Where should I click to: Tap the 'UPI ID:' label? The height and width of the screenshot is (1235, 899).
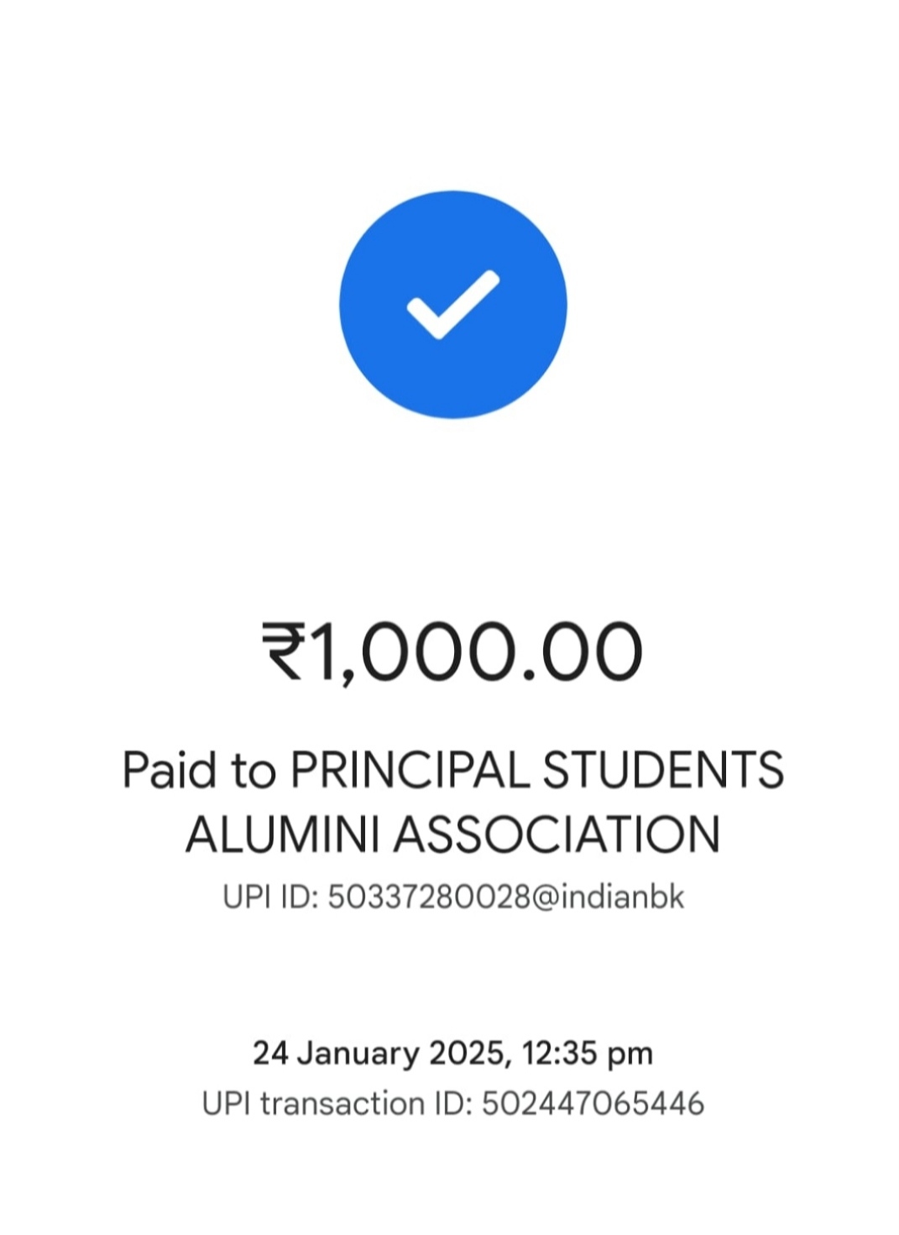point(270,897)
